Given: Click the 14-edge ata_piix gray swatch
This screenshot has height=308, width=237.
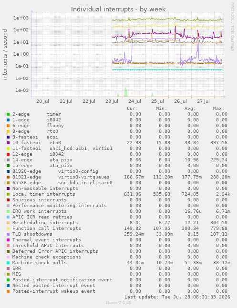Looking at the screenshot, I should coord(8,160).
